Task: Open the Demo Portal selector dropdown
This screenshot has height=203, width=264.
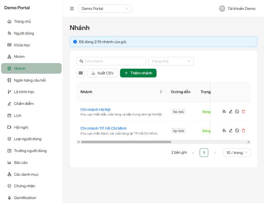Action: click(x=105, y=9)
